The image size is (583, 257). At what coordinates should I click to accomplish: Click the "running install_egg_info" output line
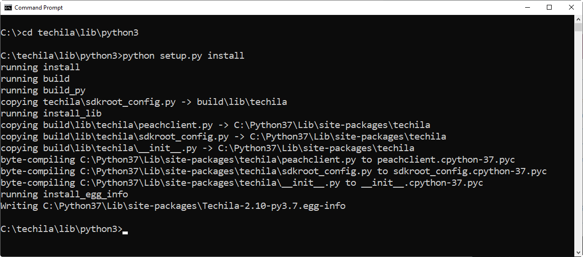64,194
